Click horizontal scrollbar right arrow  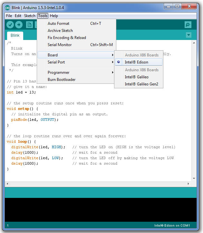point(188,184)
